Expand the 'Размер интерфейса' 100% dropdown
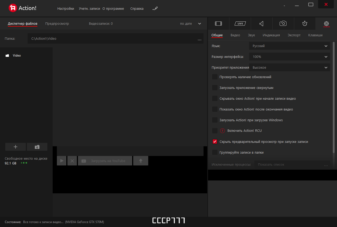The width and height of the screenshot is (337, 227). click(289, 57)
